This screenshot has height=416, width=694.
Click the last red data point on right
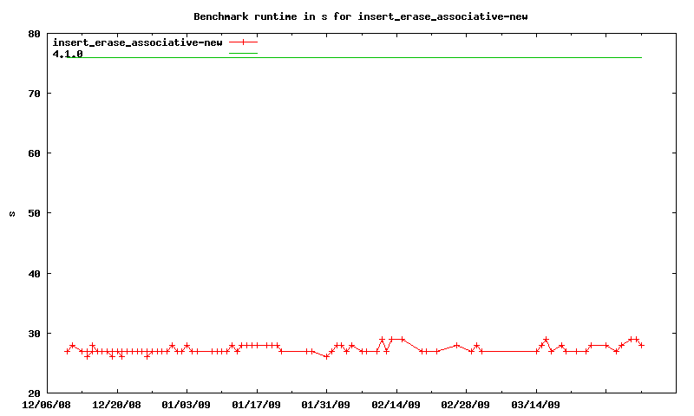pyautogui.click(x=641, y=345)
